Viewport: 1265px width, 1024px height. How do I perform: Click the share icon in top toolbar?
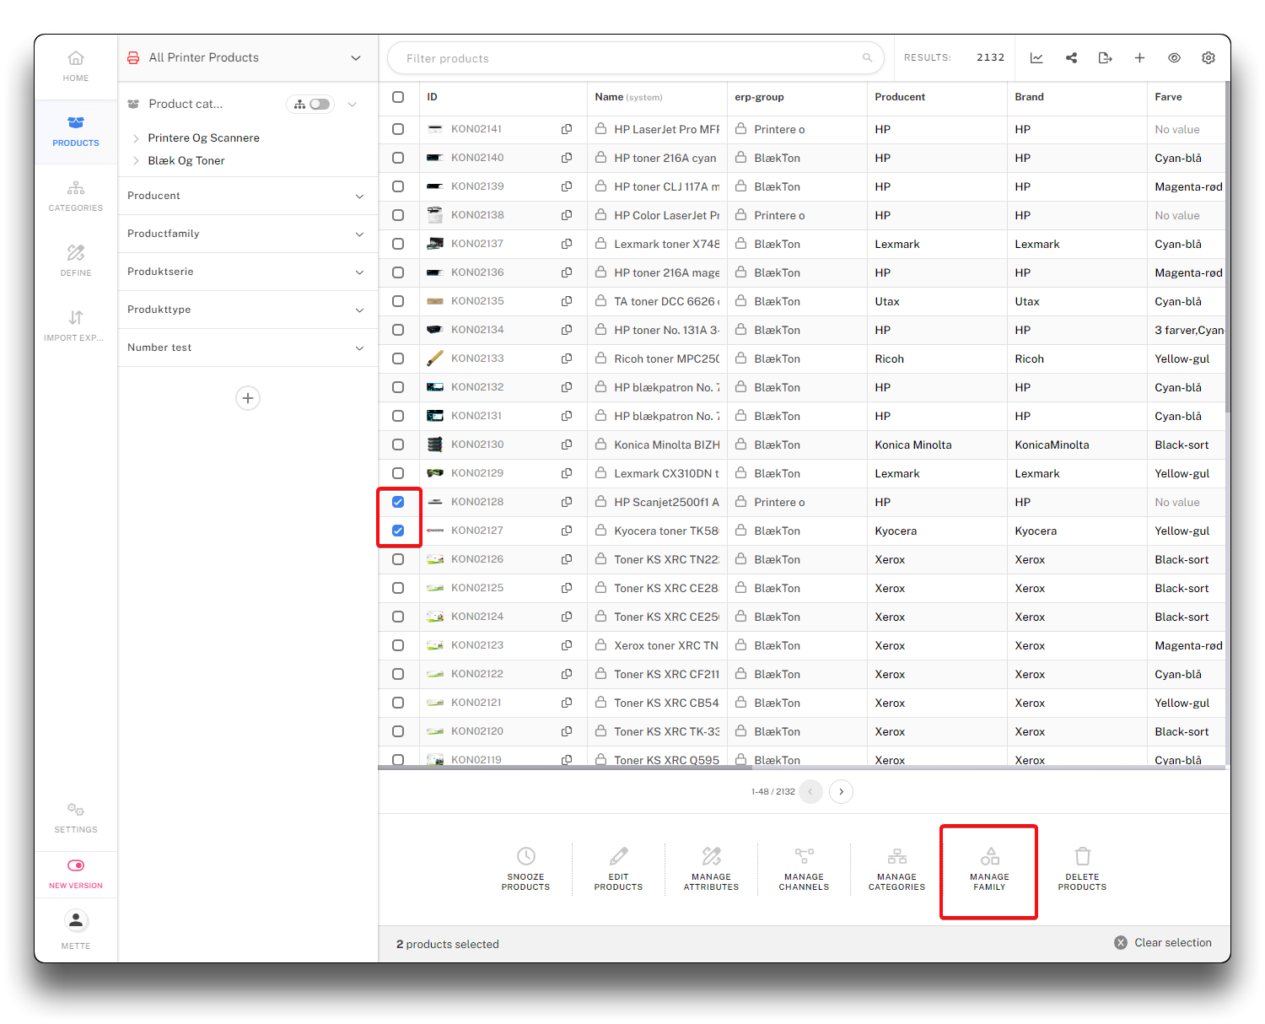(x=1071, y=58)
